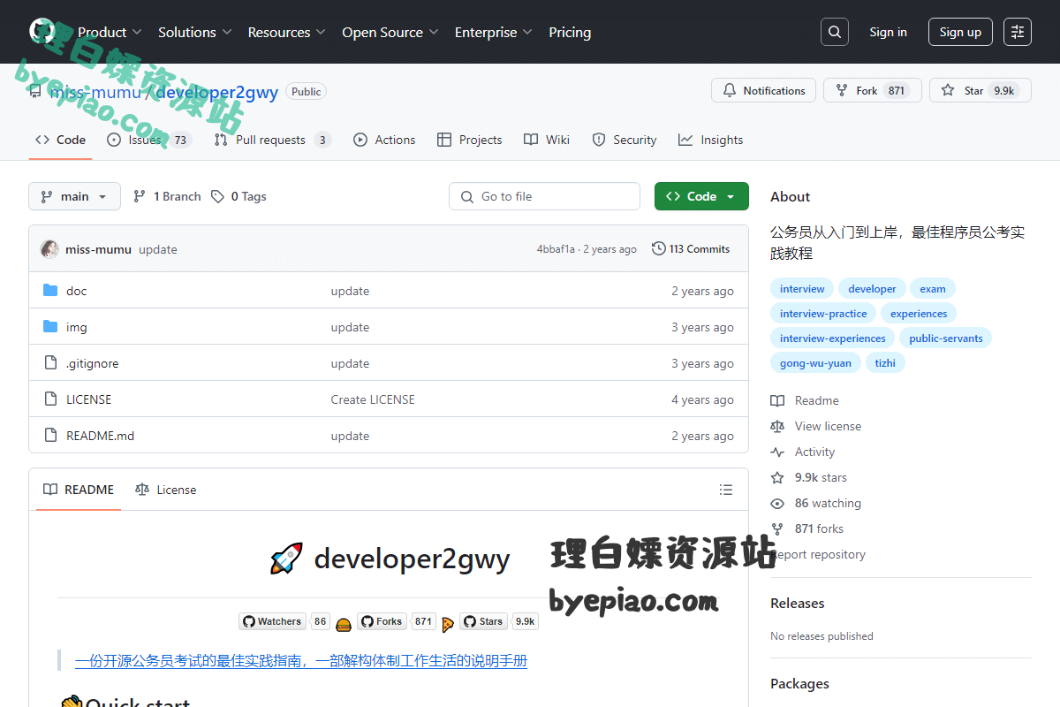Image resolution: width=1060 pixels, height=707 pixels.
Task: Click the exam topic tag
Action: coord(933,289)
